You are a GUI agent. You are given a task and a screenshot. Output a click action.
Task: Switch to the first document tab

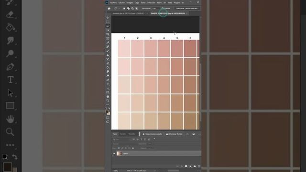point(129,13)
